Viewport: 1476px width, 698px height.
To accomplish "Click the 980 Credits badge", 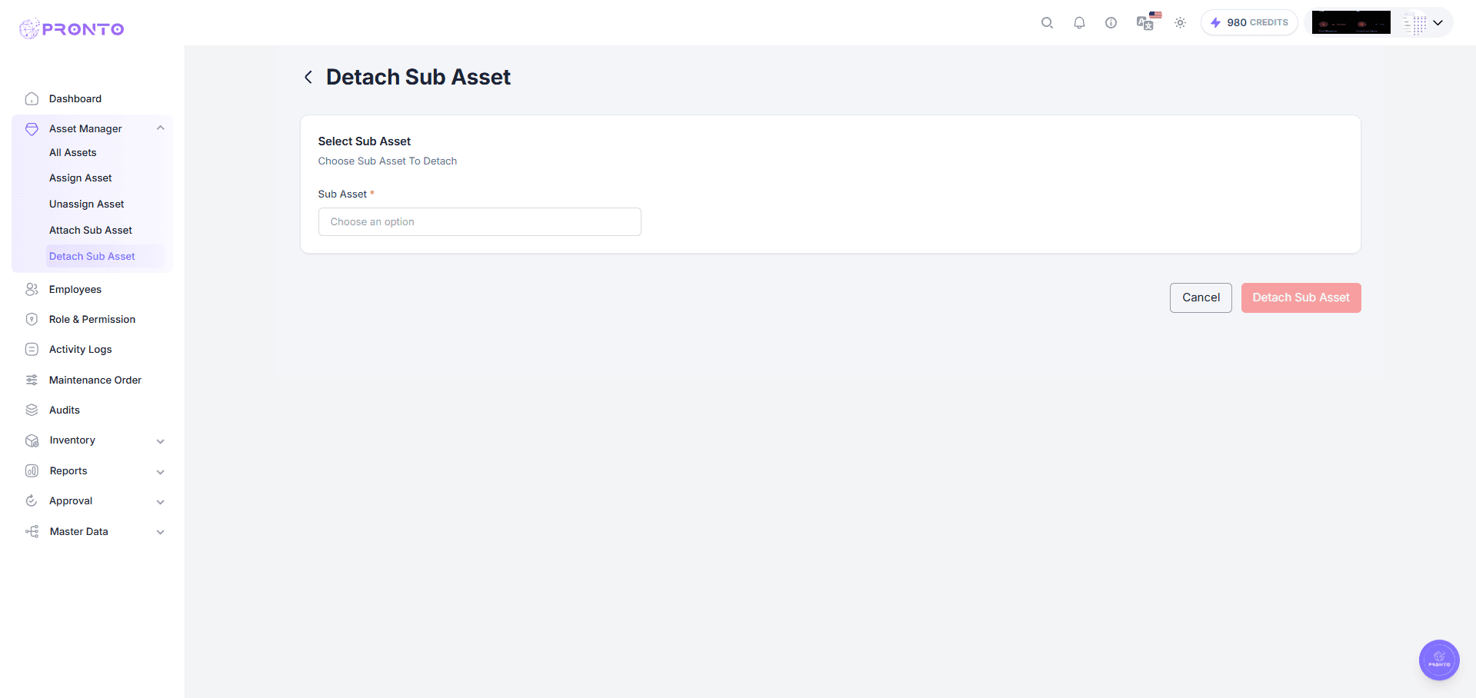I will 1249,22.
